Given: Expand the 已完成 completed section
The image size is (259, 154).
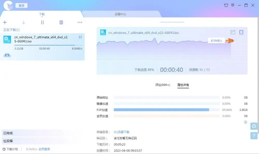Looking at the screenshot, I should (9, 133).
